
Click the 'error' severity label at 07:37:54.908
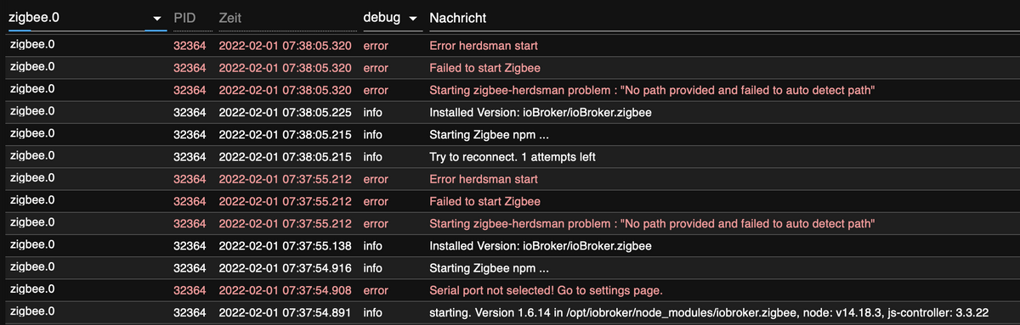pos(376,290)
